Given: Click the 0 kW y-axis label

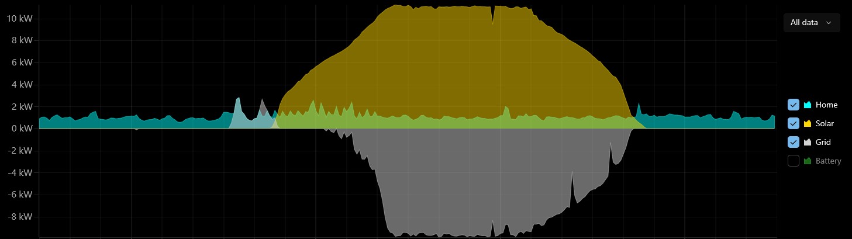Looking at the screenshot, I should point(22,129).
